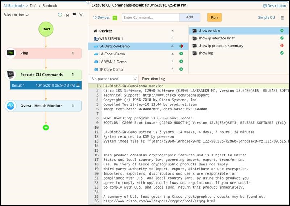The height and width of the screenshot is (206, 290).
Task: Select show ip protocols summary command
Action: click(x=239, y=46)
